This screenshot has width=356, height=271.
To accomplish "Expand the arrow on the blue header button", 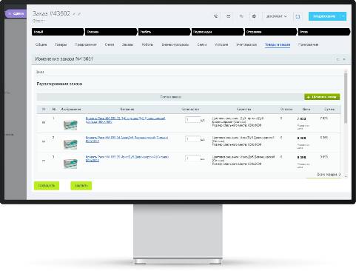I will [343, 16].
